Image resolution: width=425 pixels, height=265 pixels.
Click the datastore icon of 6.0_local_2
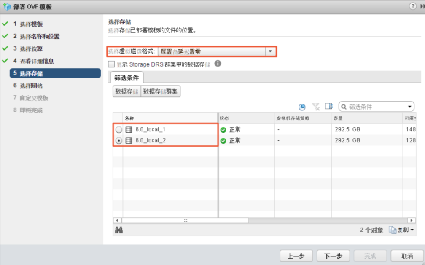(x=129, y=140)
